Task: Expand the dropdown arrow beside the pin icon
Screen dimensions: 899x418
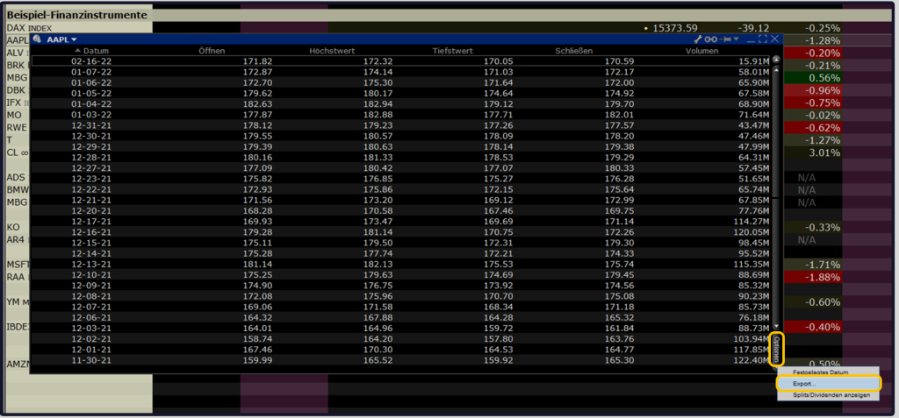Action: (737, 39)
